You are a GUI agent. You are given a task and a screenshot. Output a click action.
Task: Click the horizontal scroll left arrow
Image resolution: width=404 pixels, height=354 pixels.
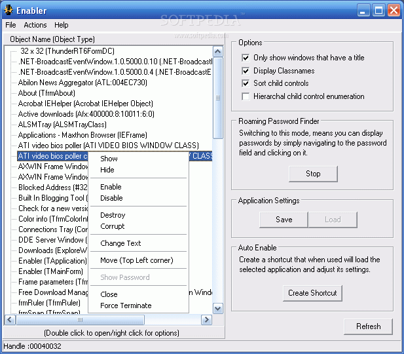10,320
